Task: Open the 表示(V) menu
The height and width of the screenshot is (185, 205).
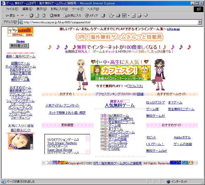Action: (42, 9)
